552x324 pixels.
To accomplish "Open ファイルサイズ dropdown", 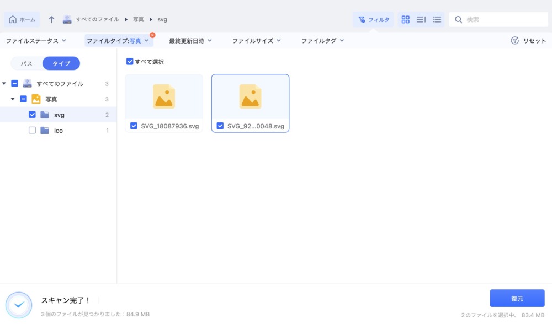I will pos(256,41).
